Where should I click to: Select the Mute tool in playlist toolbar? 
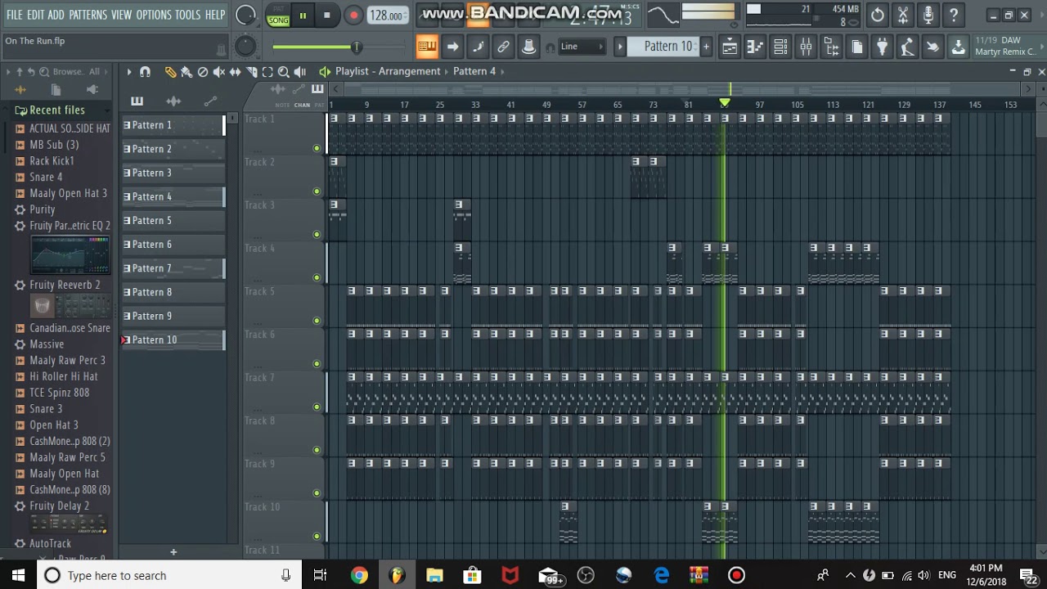[219, 72]
